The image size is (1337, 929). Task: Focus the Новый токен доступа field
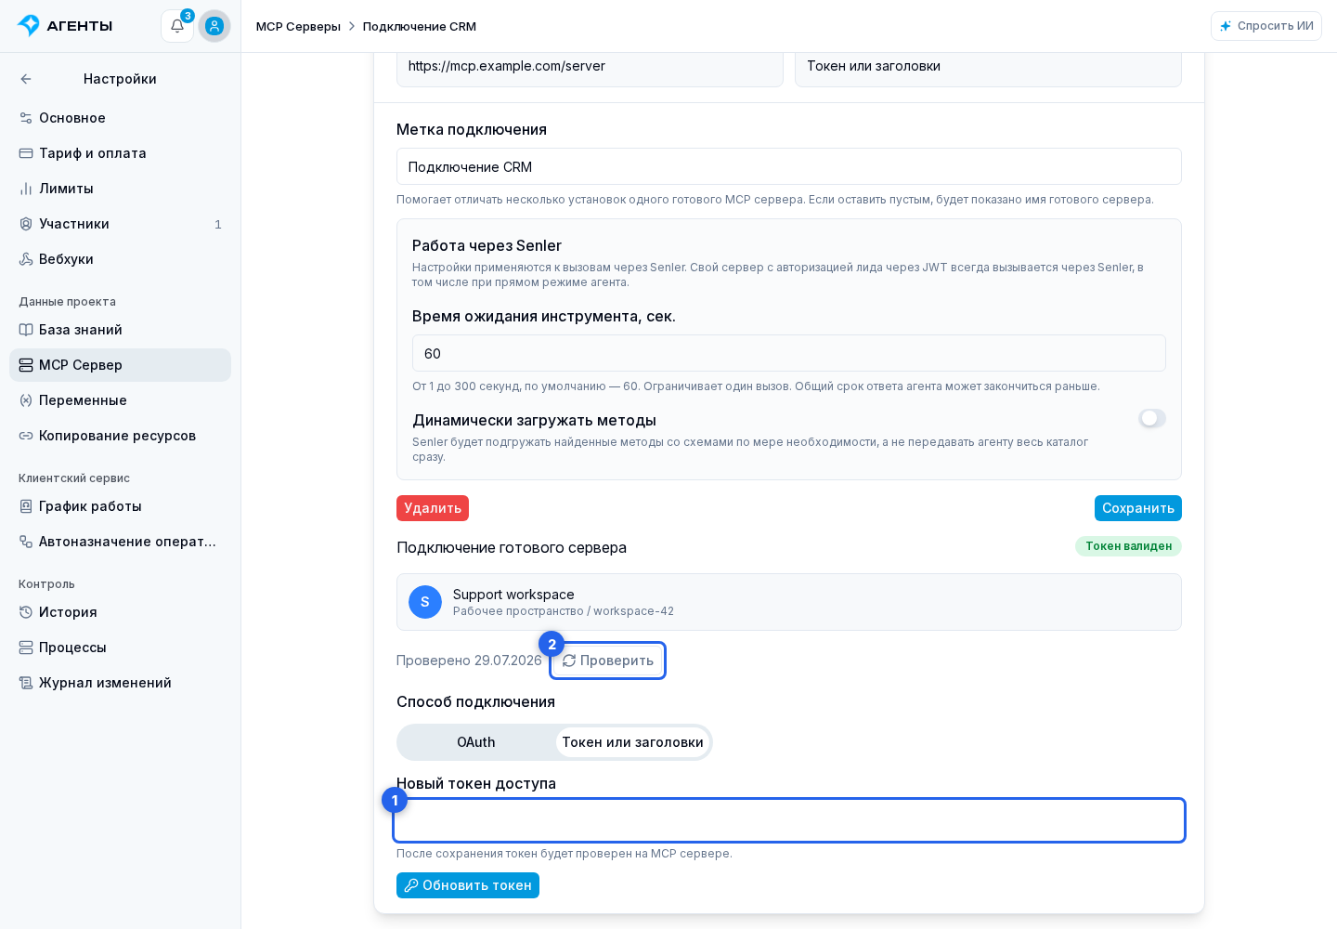pyautogui.click(x=789, y=820)
